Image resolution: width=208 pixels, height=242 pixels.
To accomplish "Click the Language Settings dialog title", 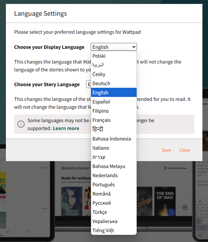I will [41, 13].
